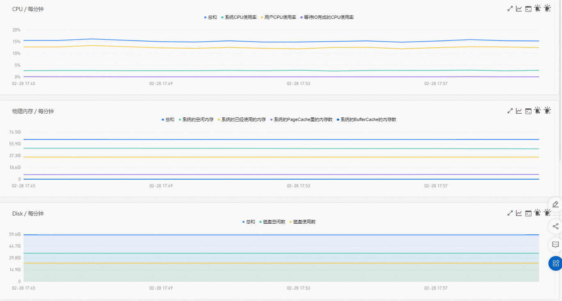Open line chart view for Disk panel
The image size is (562, 301).
coord(519,213)
